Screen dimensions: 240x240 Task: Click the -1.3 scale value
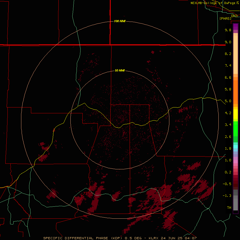coord(227,196)
